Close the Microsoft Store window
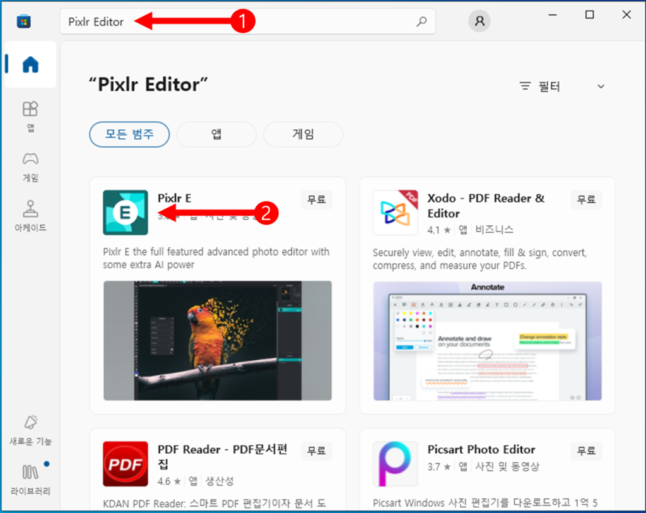Screen dimensions: 646x513 tap(626, 15)
